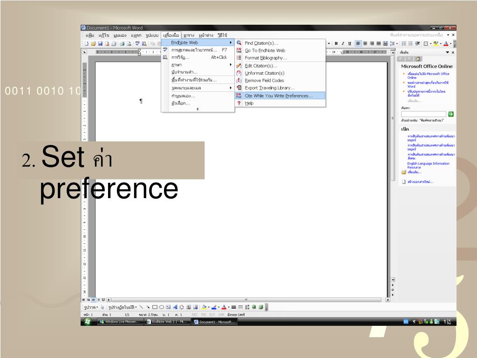Open the รูปวาด drawing menu dropdown
Image resolution: width=477 pixels, height=358 pixels.
91,307
